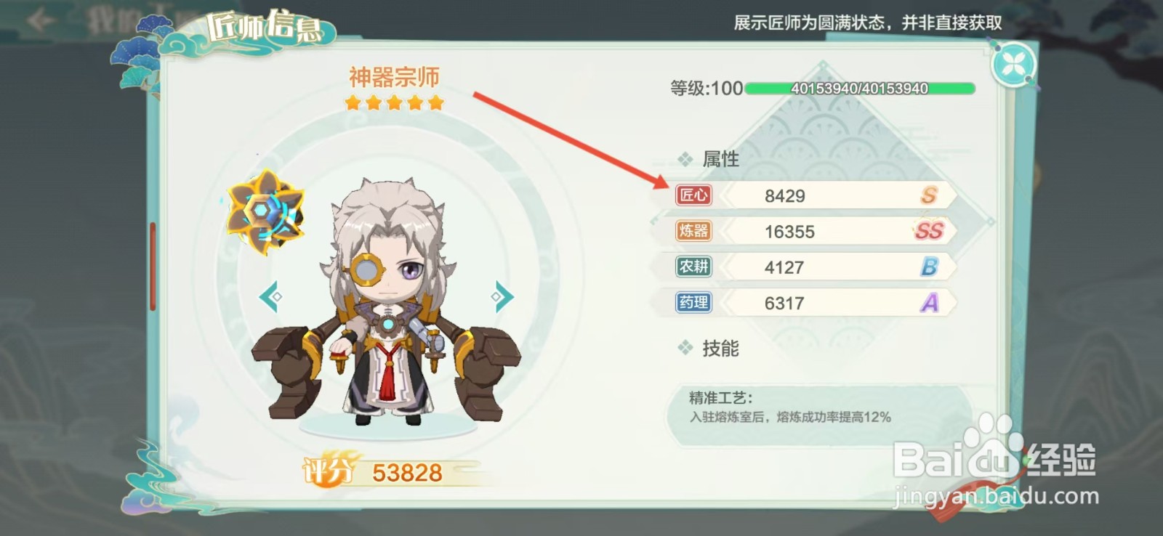Select the blue 药理 attribute tag
This screenshot has height=536, width=1163.
[x=693, y=302]
